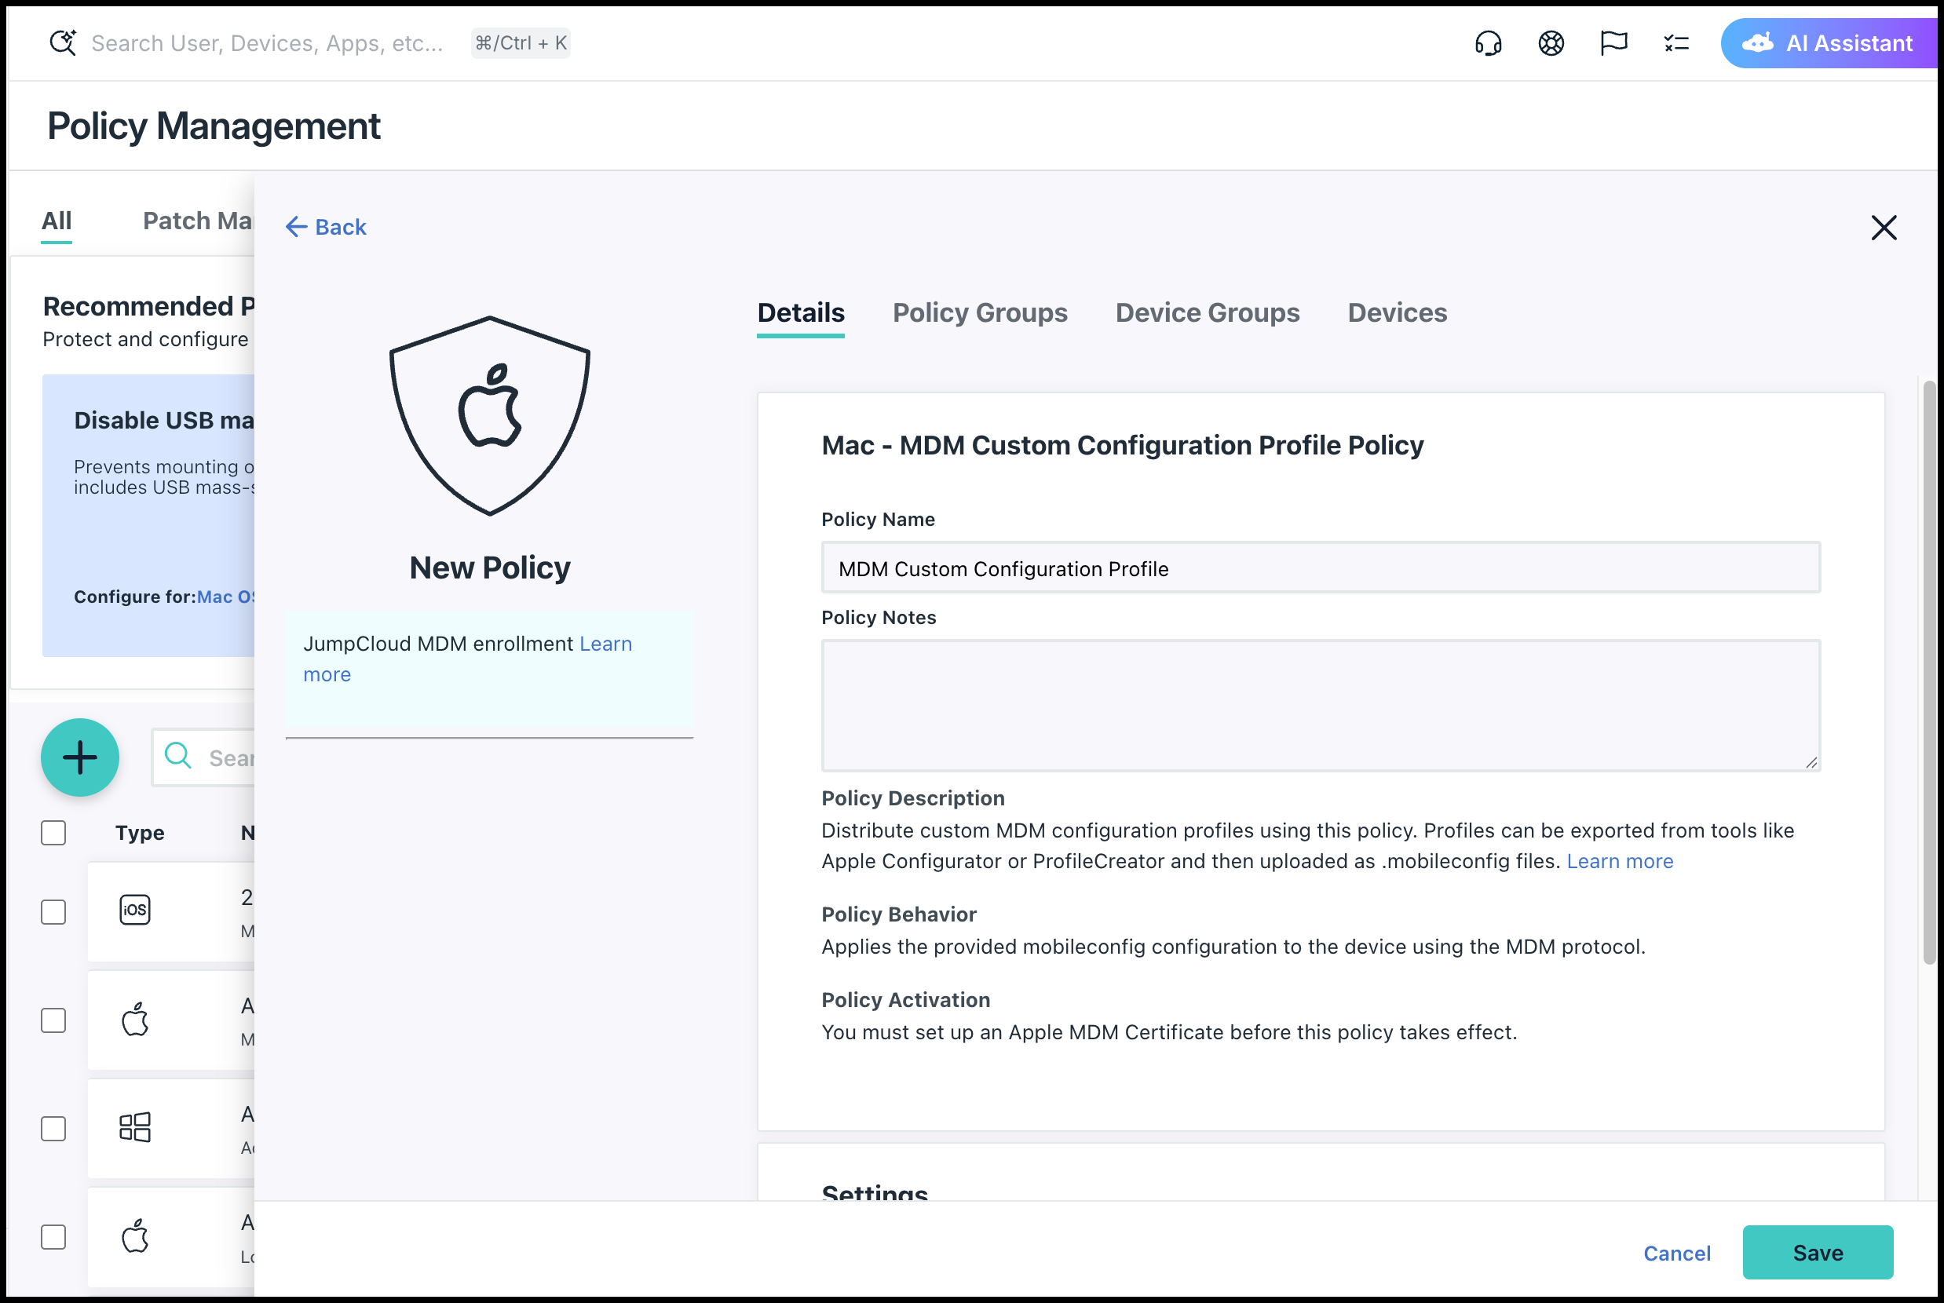Click the Cancel link

click(x=1676, y=1252)
